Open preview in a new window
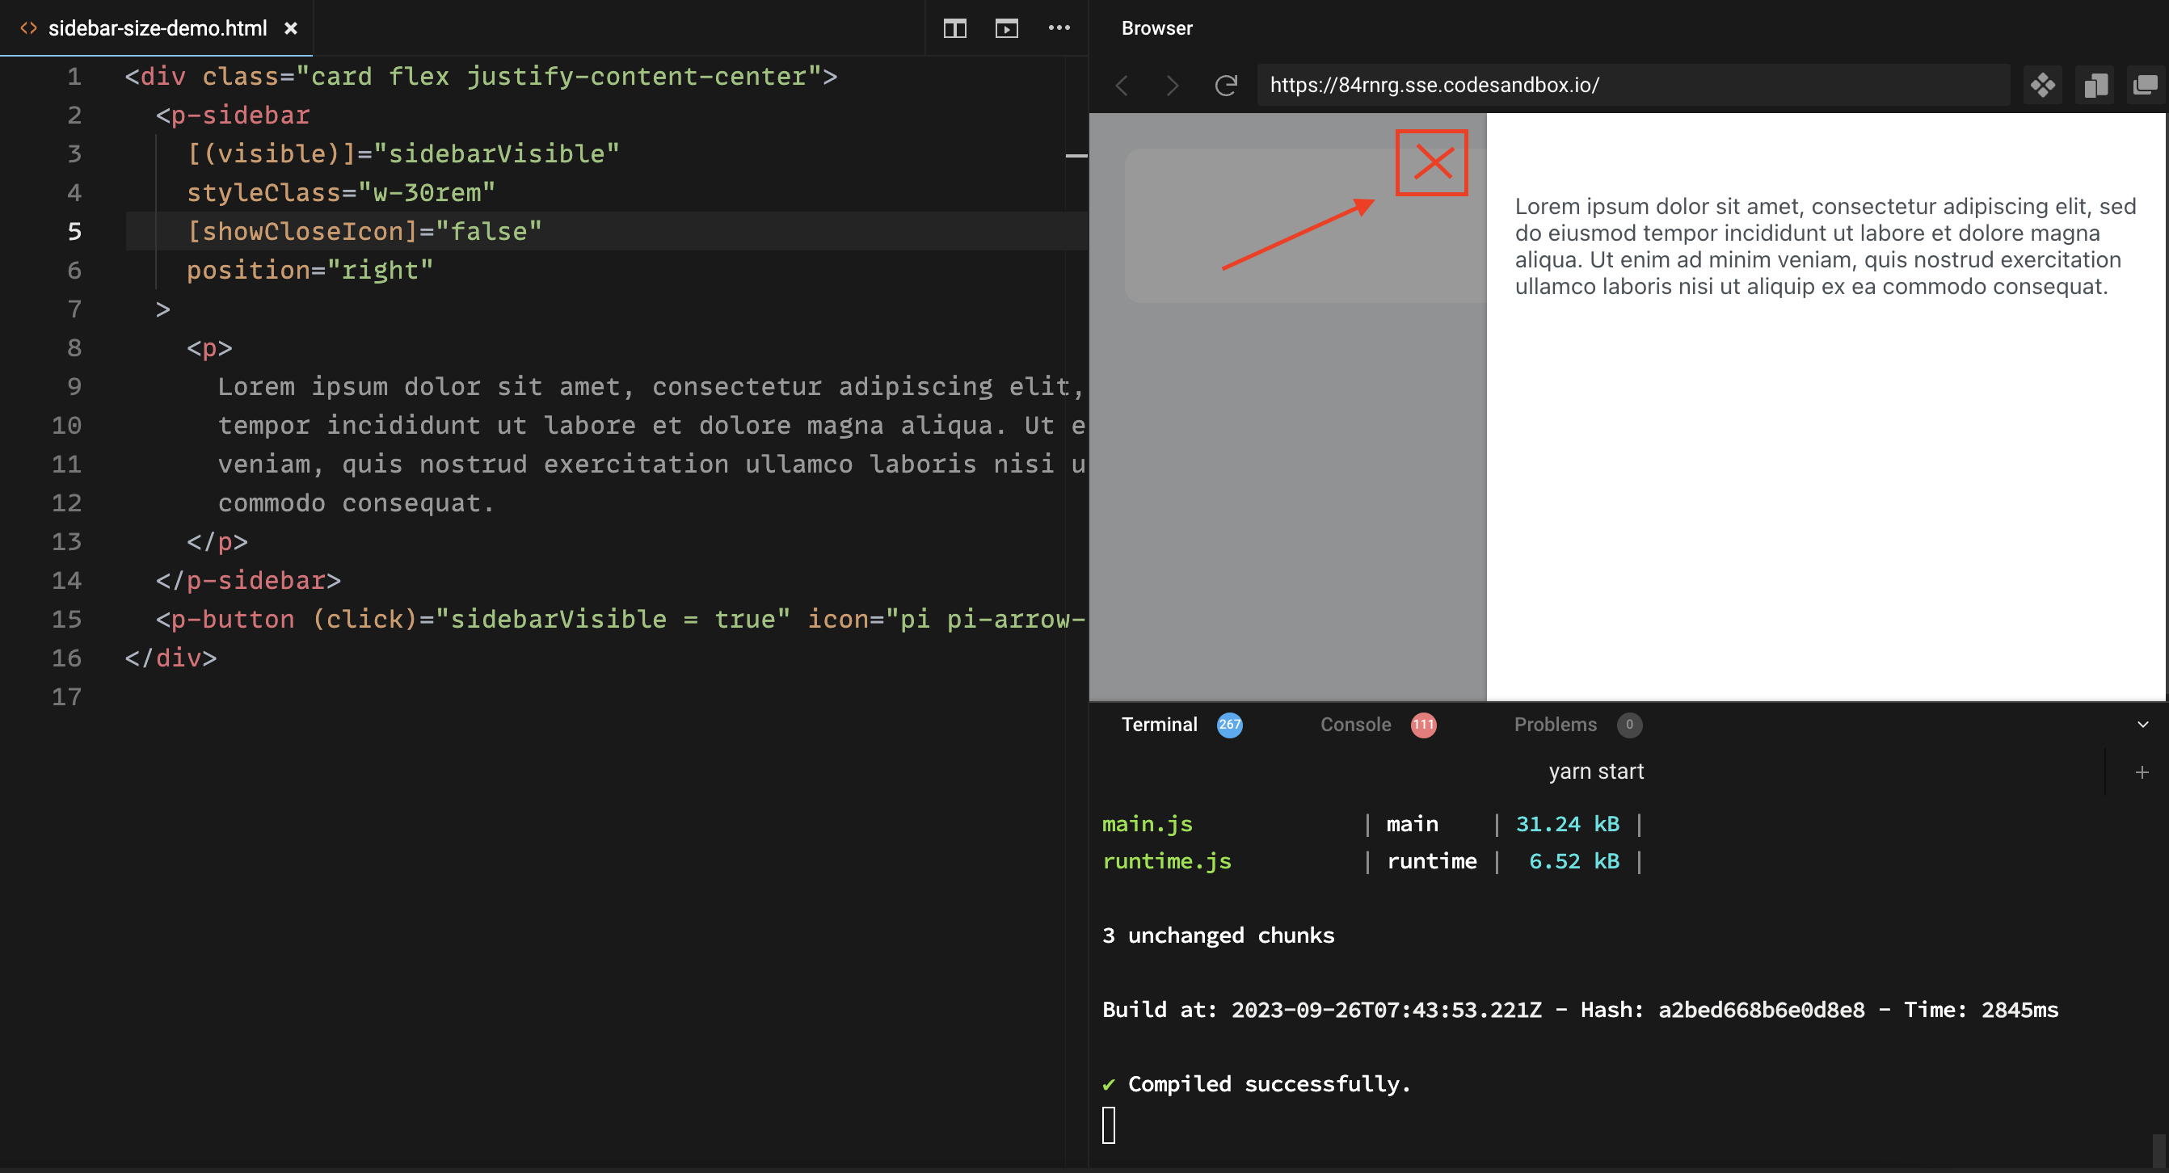 (2145, 85)
